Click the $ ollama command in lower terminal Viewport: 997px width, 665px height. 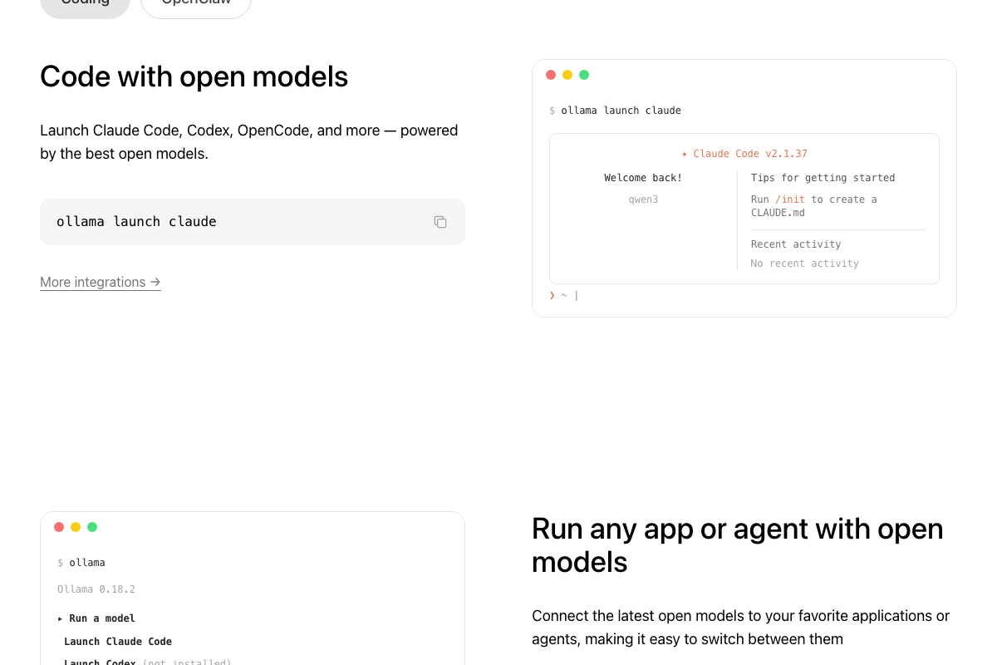[x=81, y=563]
